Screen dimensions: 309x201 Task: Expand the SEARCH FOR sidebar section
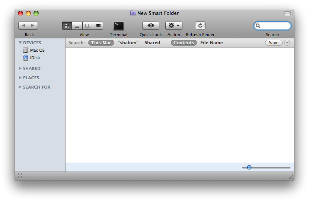tap(20, 87)
